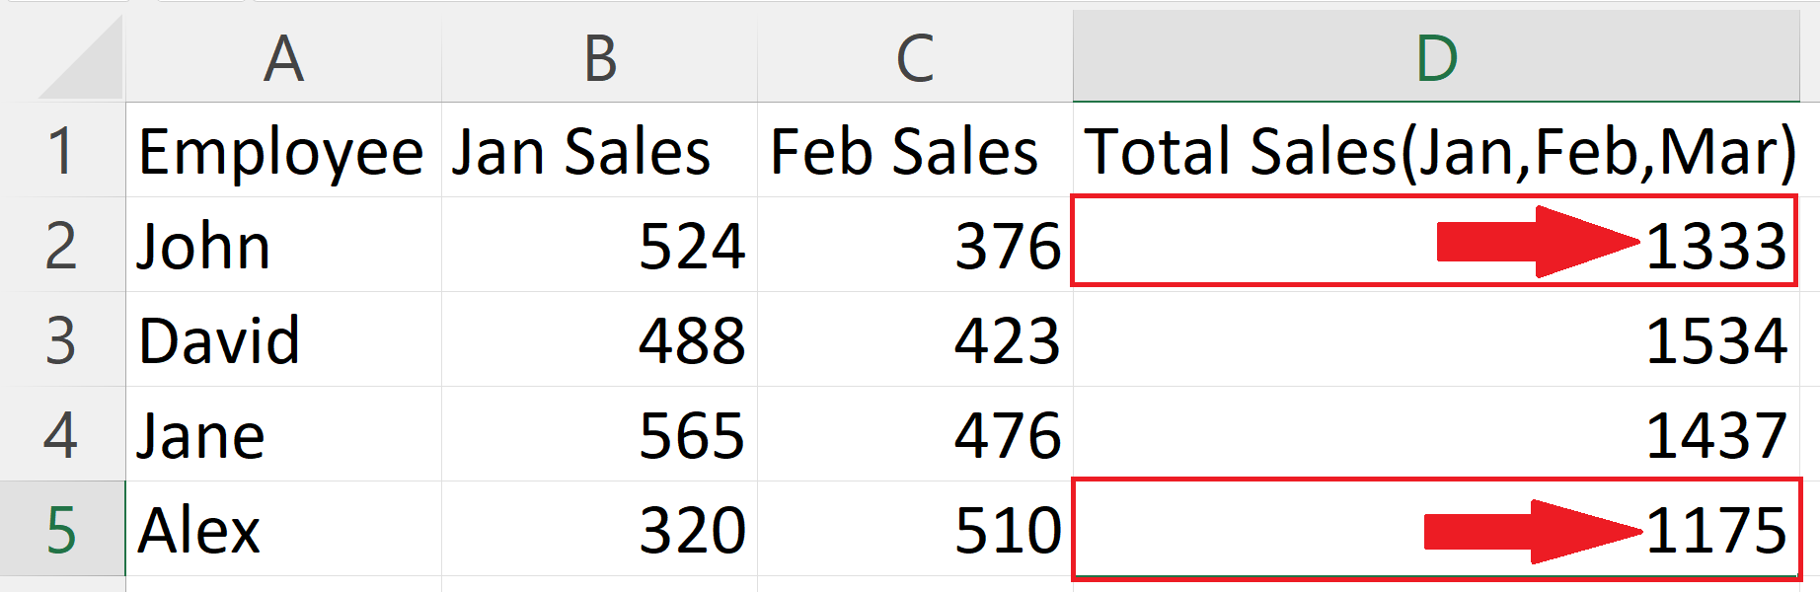Click the Jan Sales header cell
The image size is (1820, 592).
pos(598,151)
